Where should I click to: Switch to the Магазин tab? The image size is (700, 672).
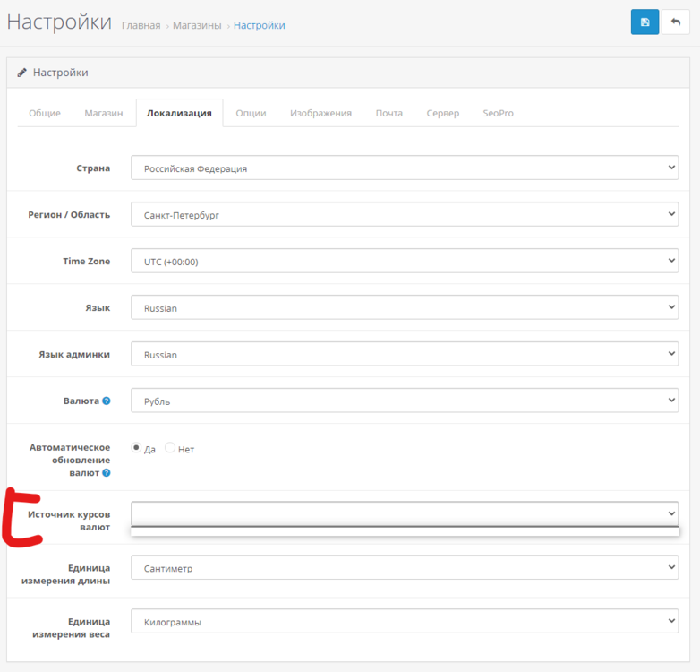click(104, 114)
